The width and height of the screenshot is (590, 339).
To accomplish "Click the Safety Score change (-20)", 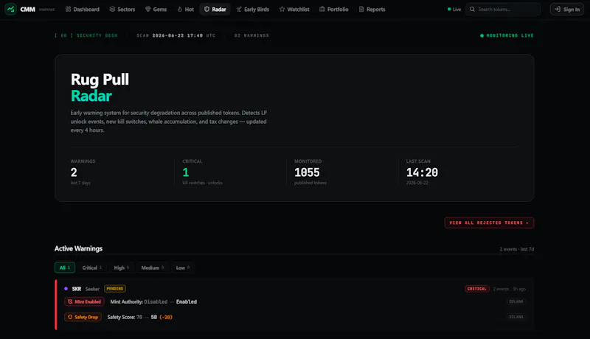I will [x=166, y=317].
